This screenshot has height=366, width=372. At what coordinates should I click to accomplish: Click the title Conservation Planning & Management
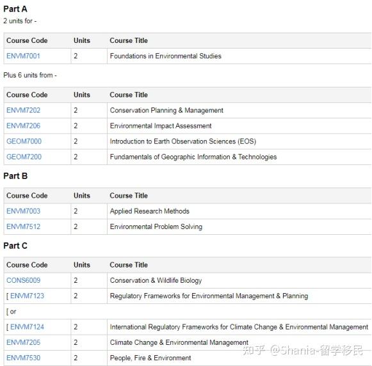click(x=166, y=111)
